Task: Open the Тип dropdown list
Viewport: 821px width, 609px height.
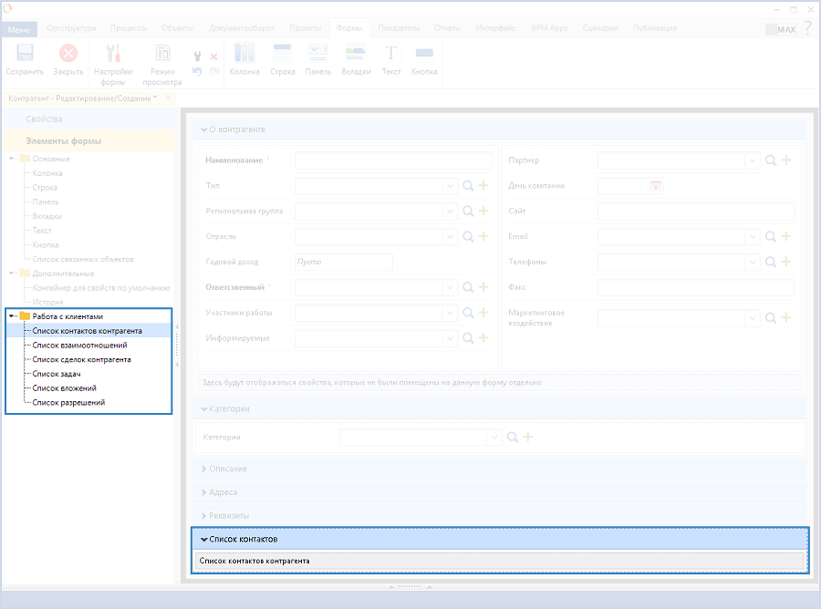Action: 450,186
